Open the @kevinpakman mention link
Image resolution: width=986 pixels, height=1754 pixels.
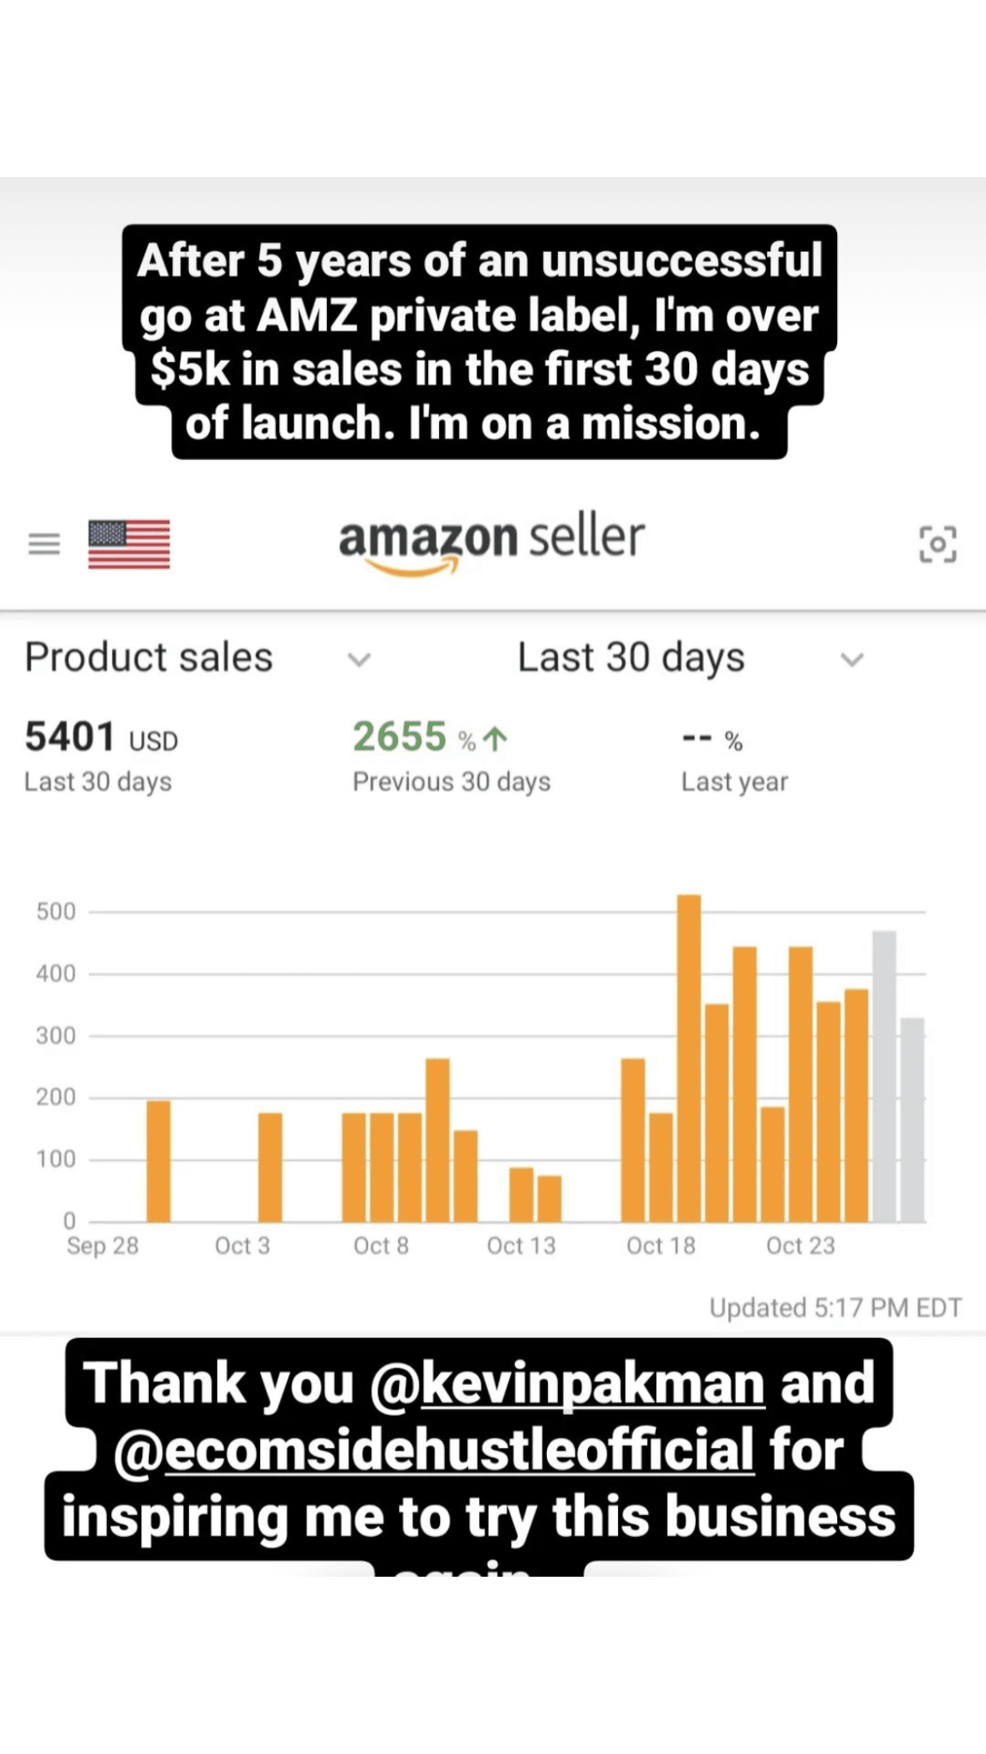click(x=567, y=1383)
